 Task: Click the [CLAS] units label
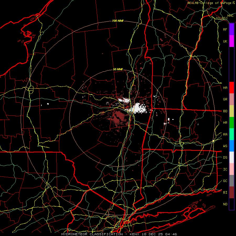(x=222, y=18)
